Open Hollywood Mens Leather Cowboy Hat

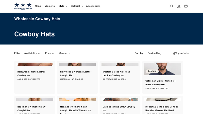[31, 73]
